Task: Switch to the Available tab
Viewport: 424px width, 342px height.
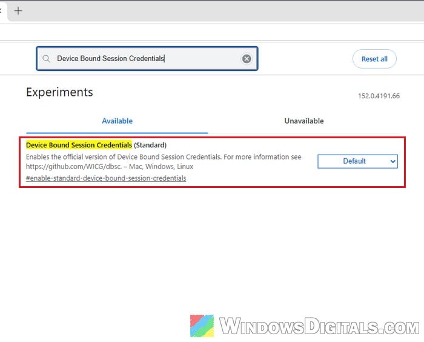Action: click(117, 121)
